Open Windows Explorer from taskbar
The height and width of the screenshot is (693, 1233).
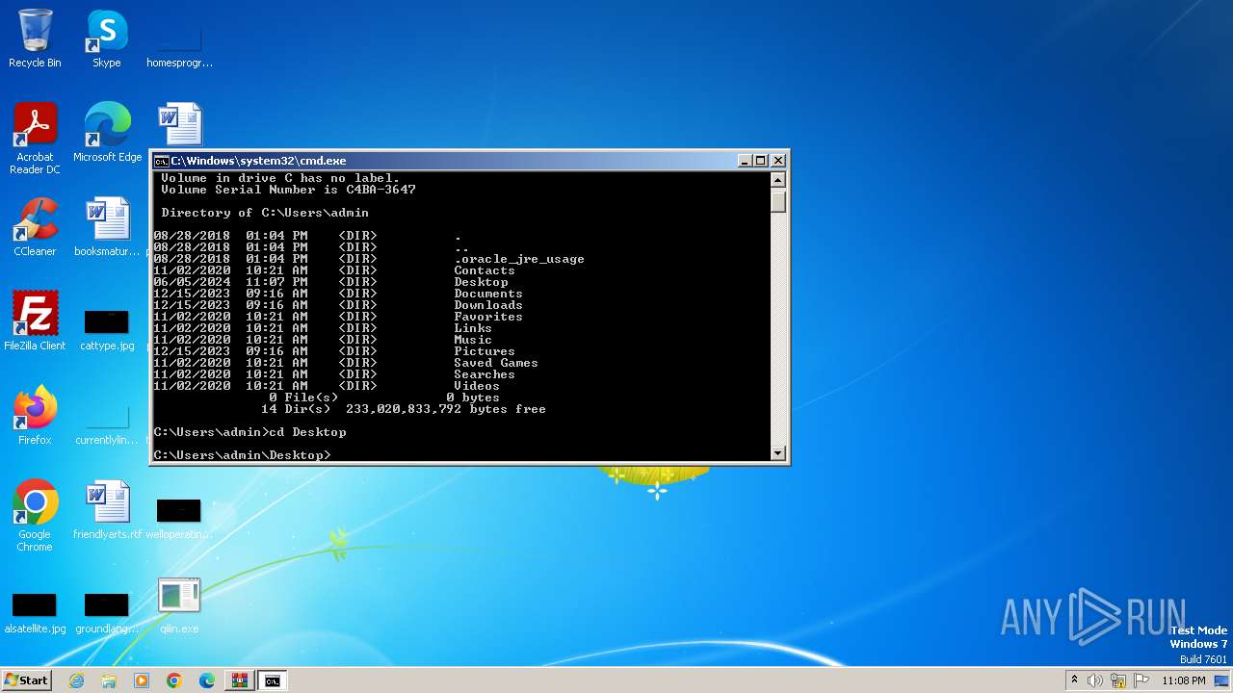coord(109,680)
